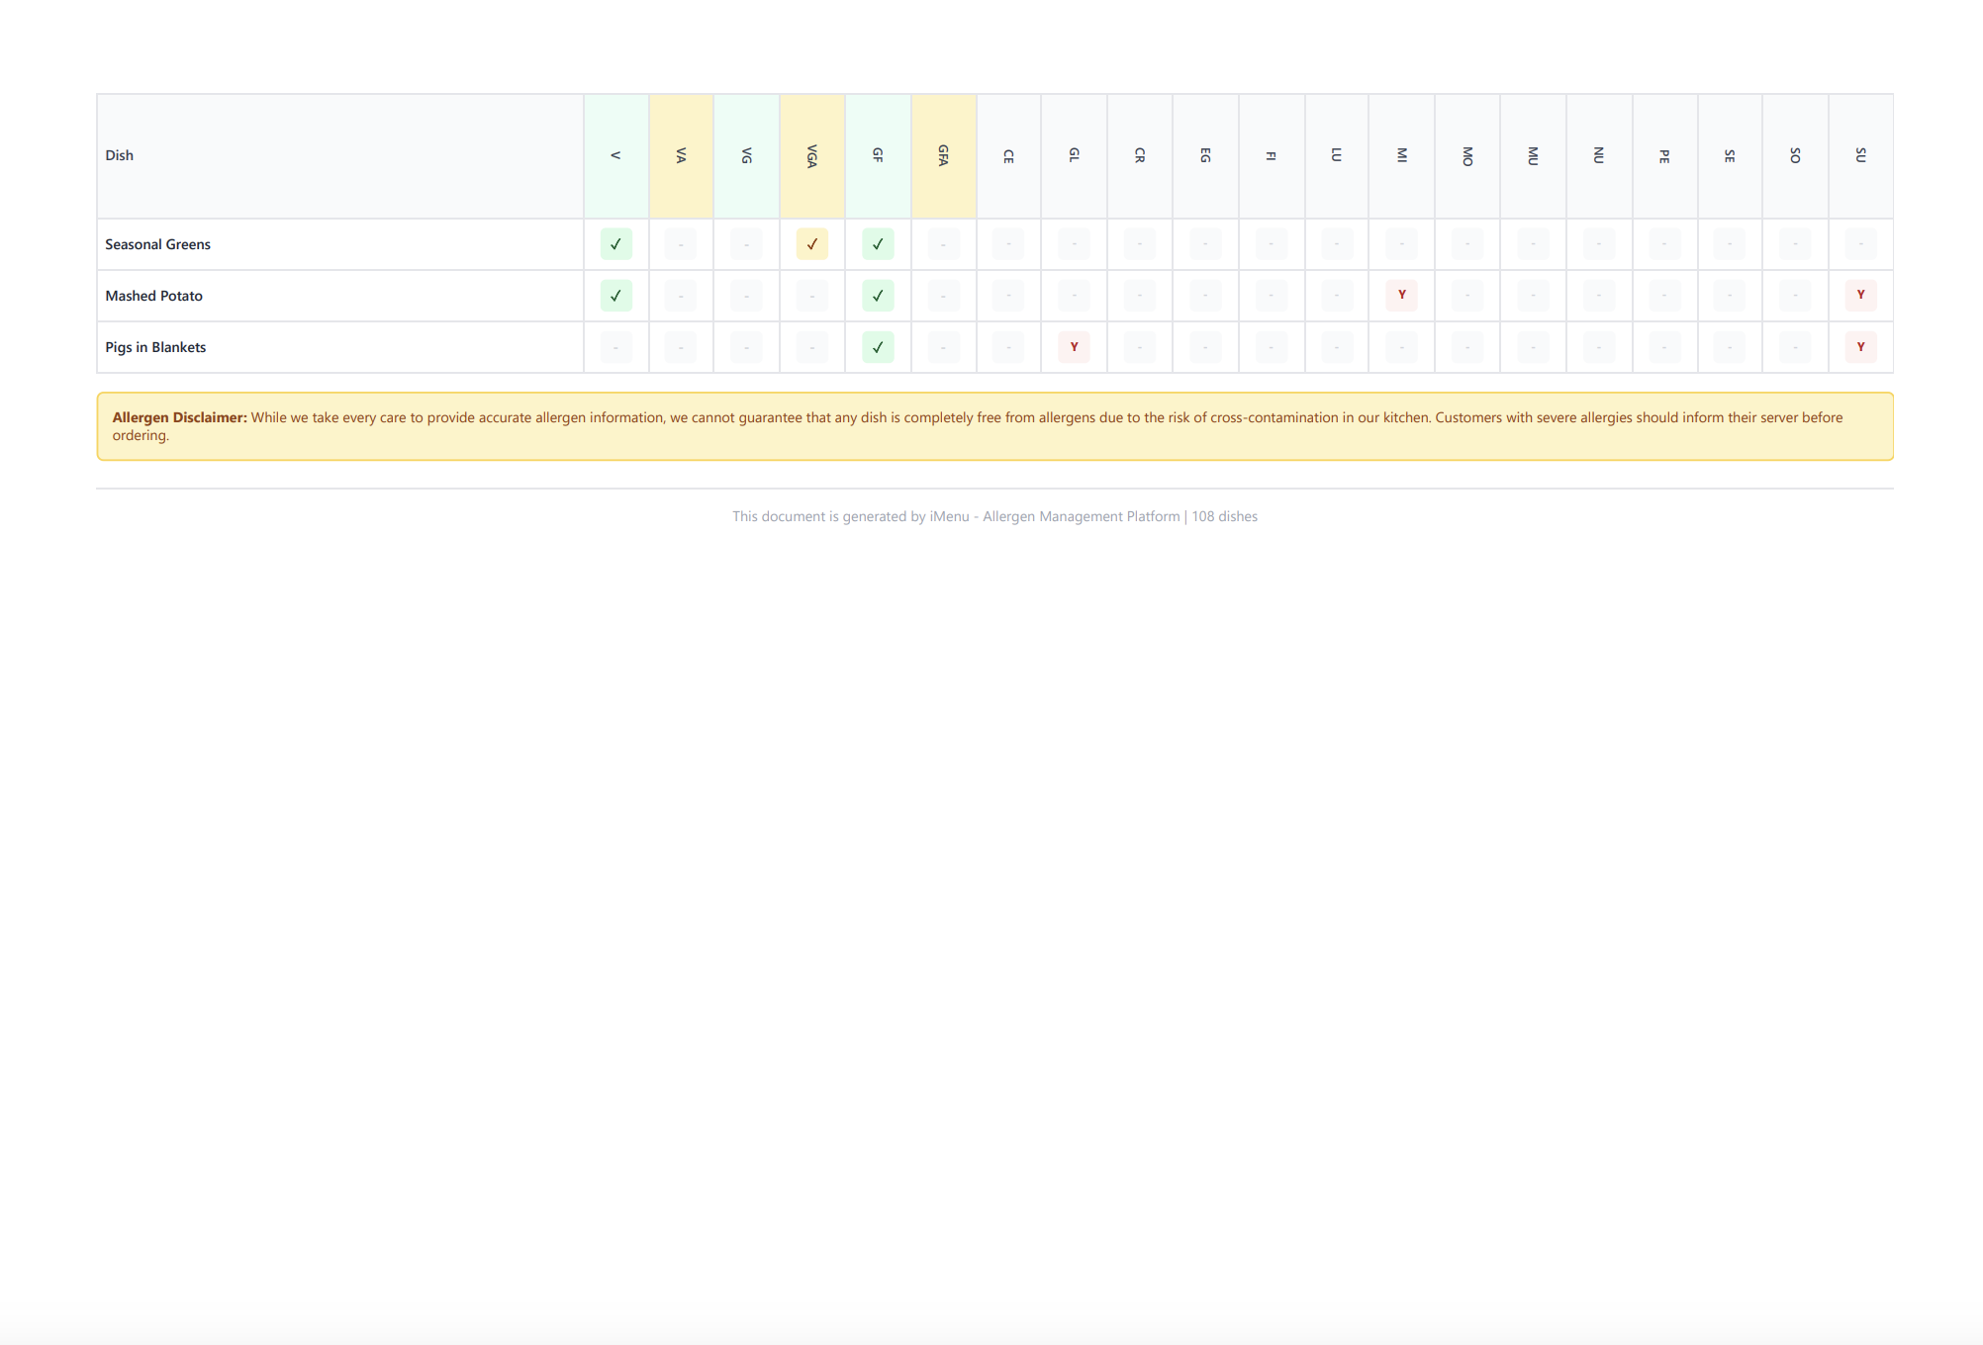Image resolution: width=1983 pixels, height=1345 pixels.
Task: Expand the GL column header
Action: (1074, 154)
